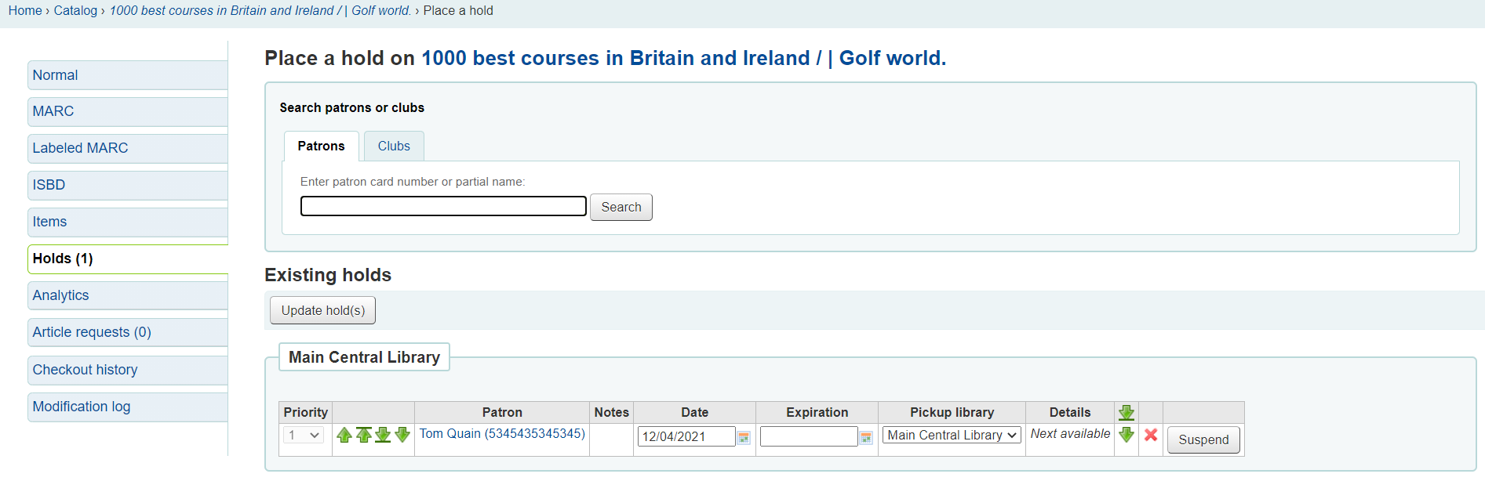Click the Patron column header

point(502,412)
